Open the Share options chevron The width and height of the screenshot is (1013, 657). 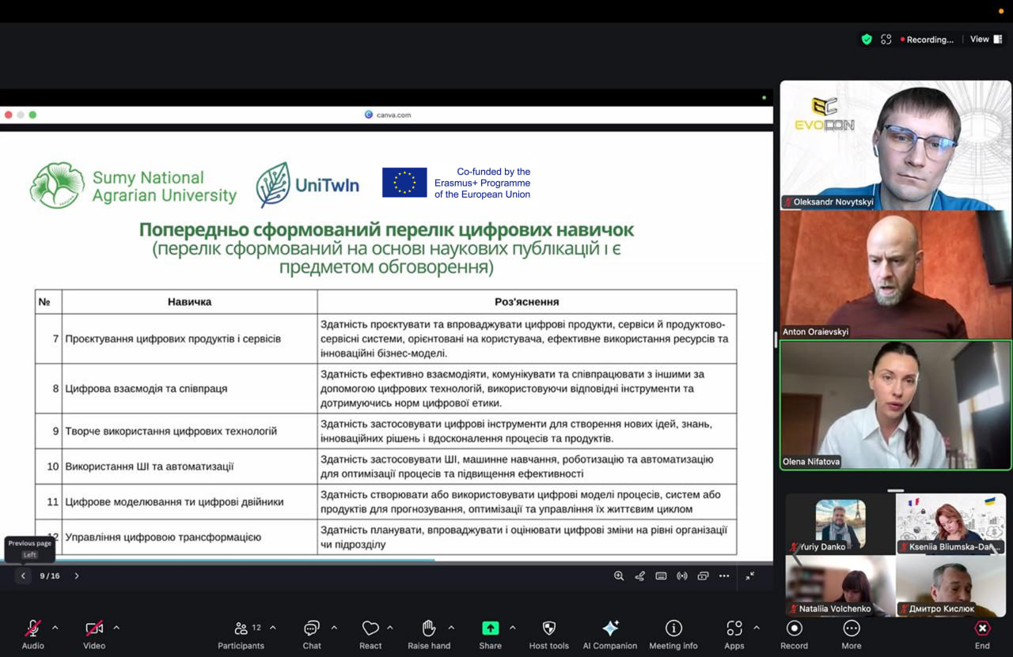click(x=512, y=628)
